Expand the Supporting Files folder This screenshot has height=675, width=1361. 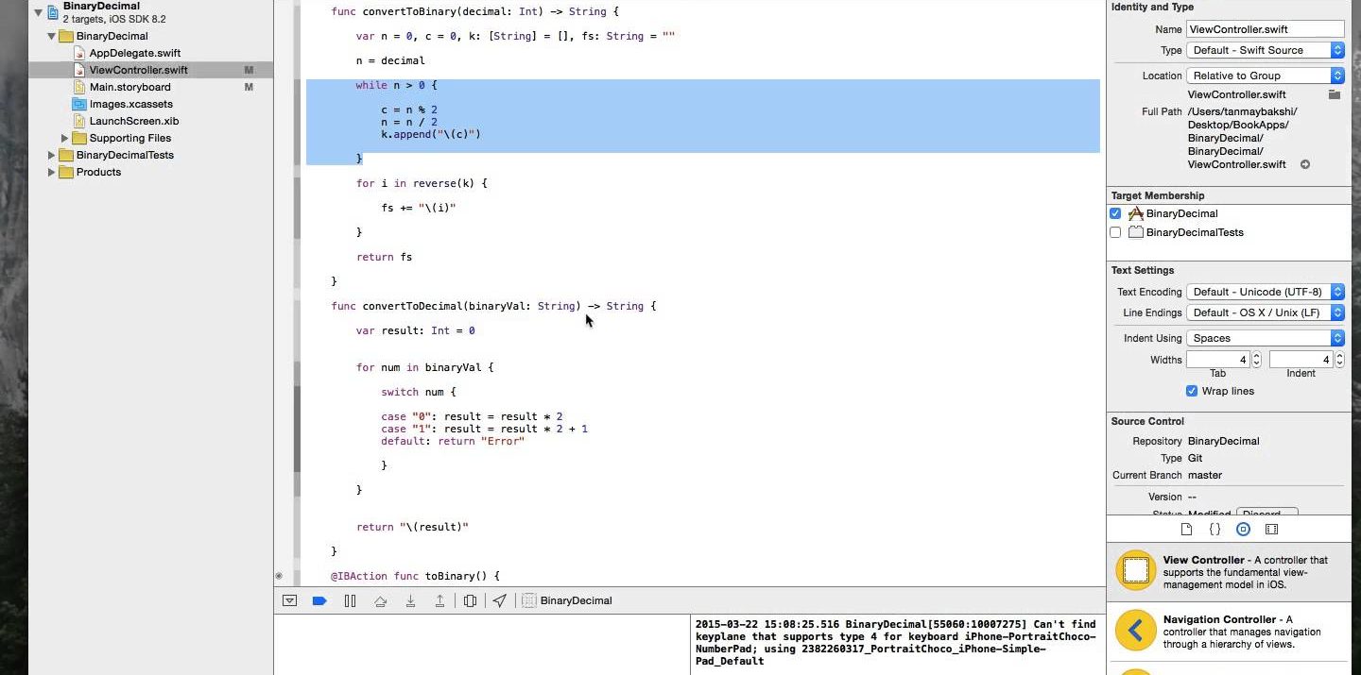click(65, 138)
